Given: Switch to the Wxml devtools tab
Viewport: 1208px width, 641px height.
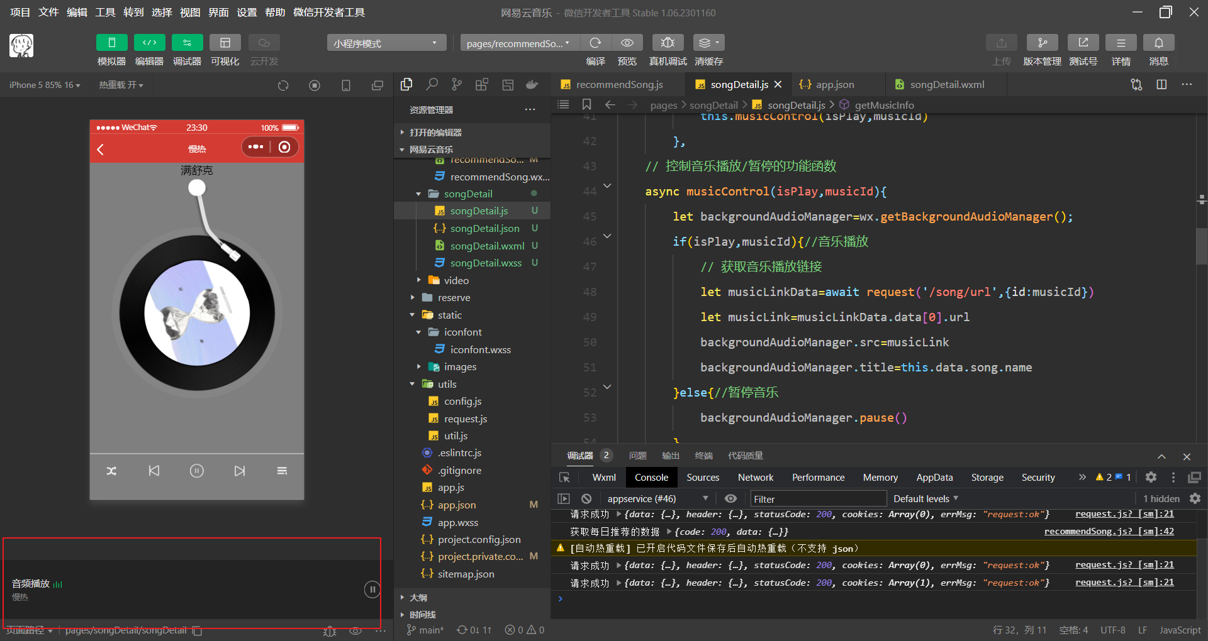Looking at the screenshot, I should tap(604, 478).
